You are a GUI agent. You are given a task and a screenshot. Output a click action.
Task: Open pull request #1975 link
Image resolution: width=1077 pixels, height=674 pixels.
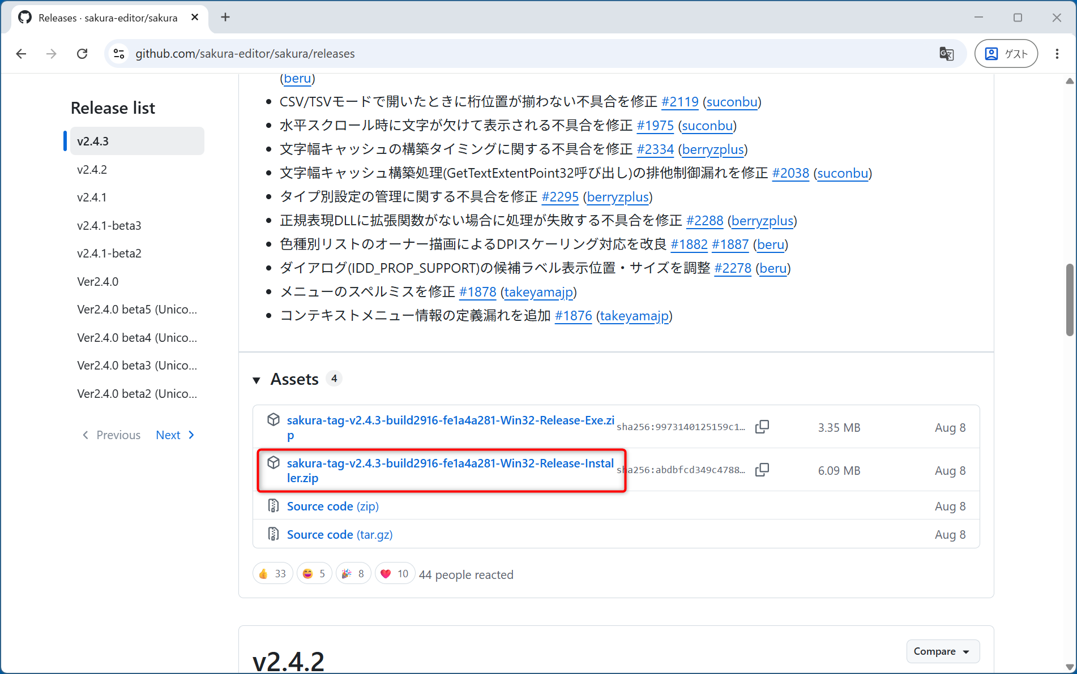point(655,126)
